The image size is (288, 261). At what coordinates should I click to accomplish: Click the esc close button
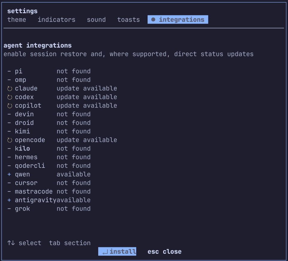click(164, 251)
